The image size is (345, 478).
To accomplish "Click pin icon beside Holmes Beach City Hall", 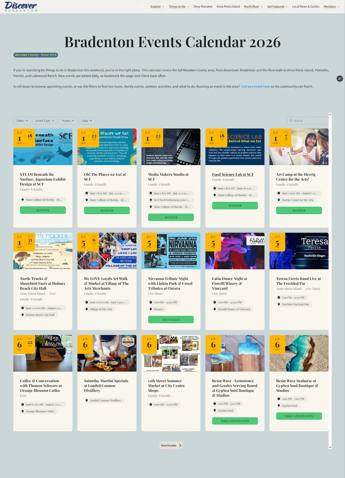I will coord(23,315).
